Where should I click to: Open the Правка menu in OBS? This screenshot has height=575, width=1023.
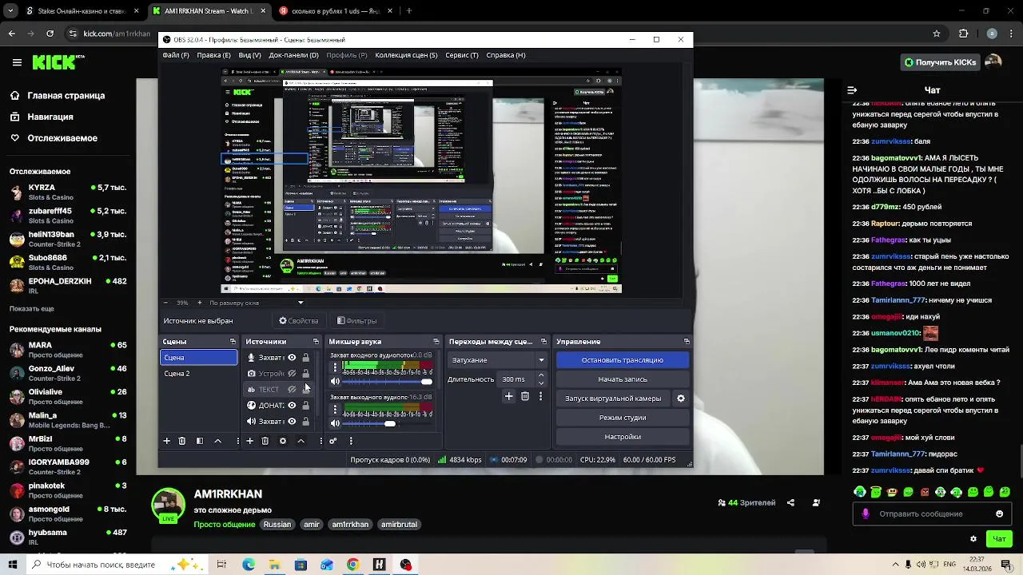coord(213,55)
